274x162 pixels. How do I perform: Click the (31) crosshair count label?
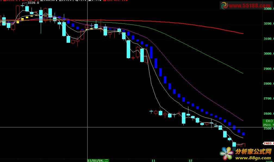pos(269,121)
